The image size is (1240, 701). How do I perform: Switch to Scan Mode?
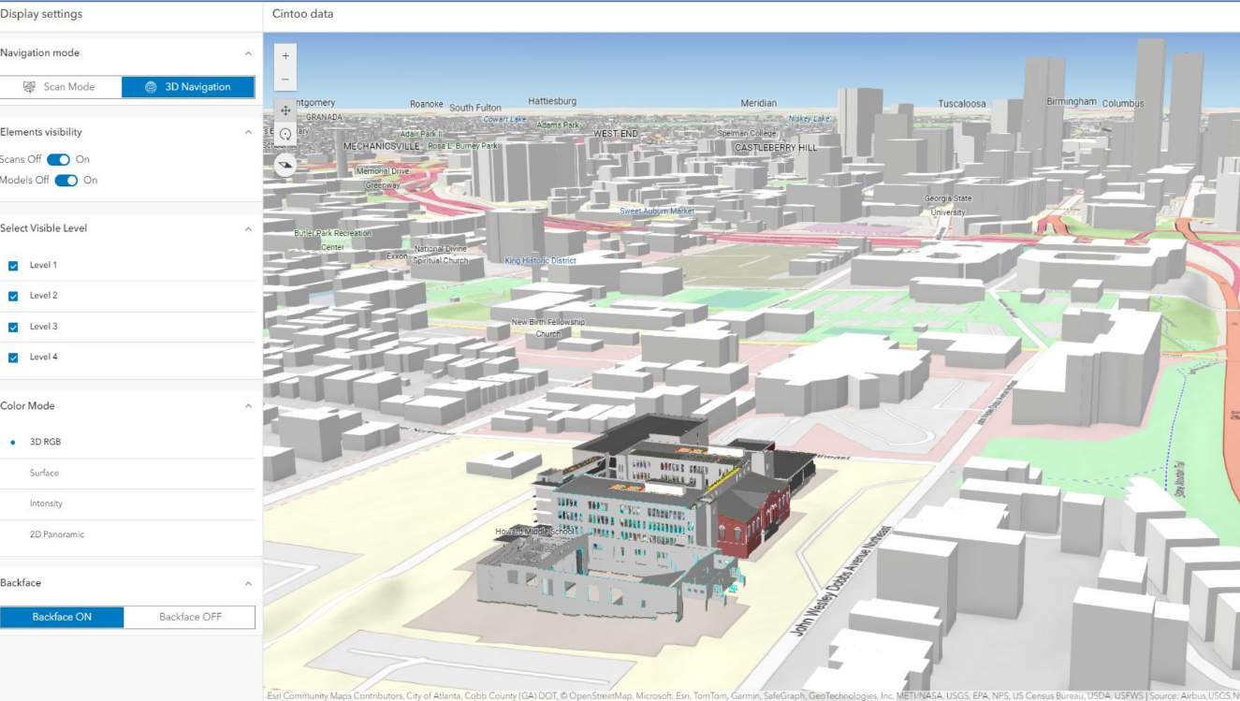[61, 87]
